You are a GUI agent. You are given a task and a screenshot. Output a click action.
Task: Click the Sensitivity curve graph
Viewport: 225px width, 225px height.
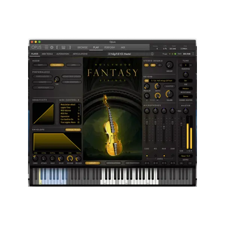click(x=43, y=114)
